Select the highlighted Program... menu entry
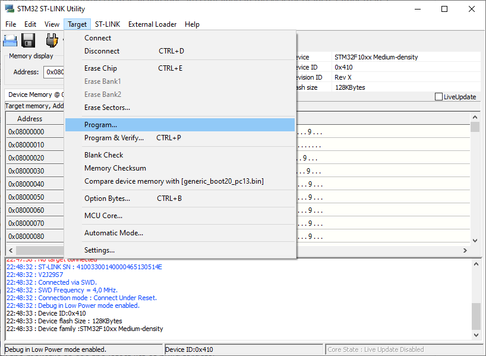 180,125
